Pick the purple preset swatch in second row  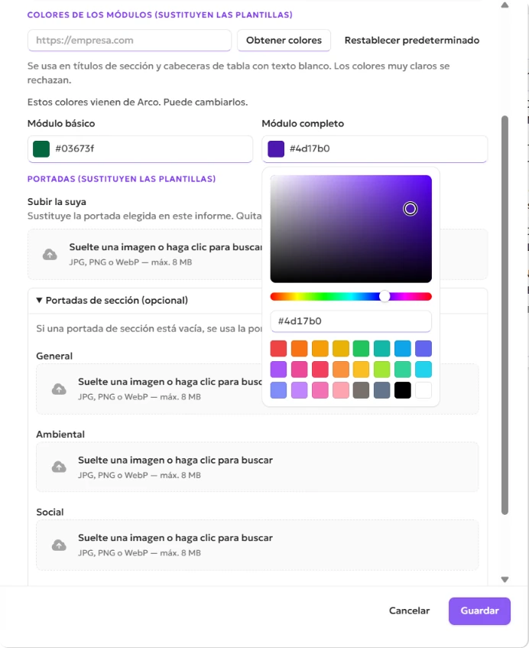[279, 369]
